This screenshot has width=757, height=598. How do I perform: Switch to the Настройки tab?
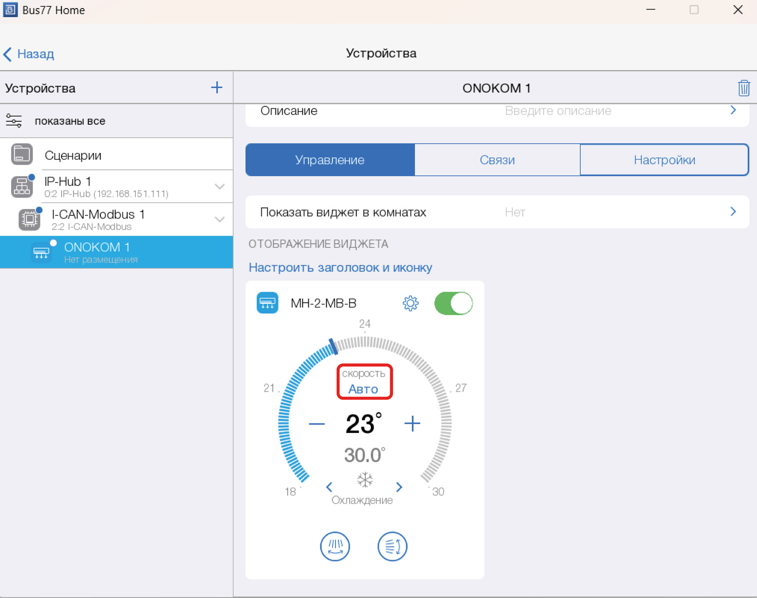pyautogui.click(x=664, y=160)
